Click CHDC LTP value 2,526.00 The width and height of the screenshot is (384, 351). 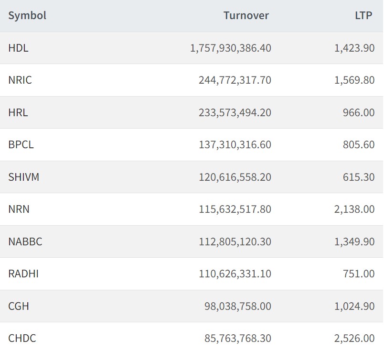click(354, 338)
